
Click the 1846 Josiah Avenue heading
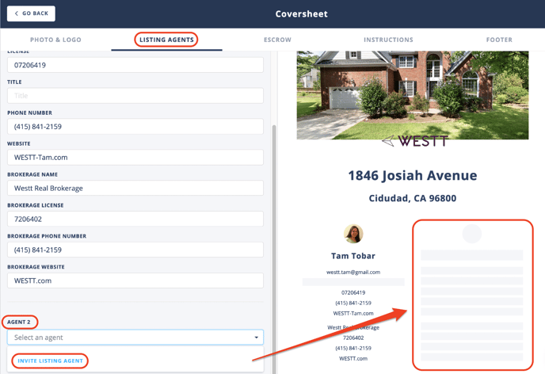pos(413,176)
